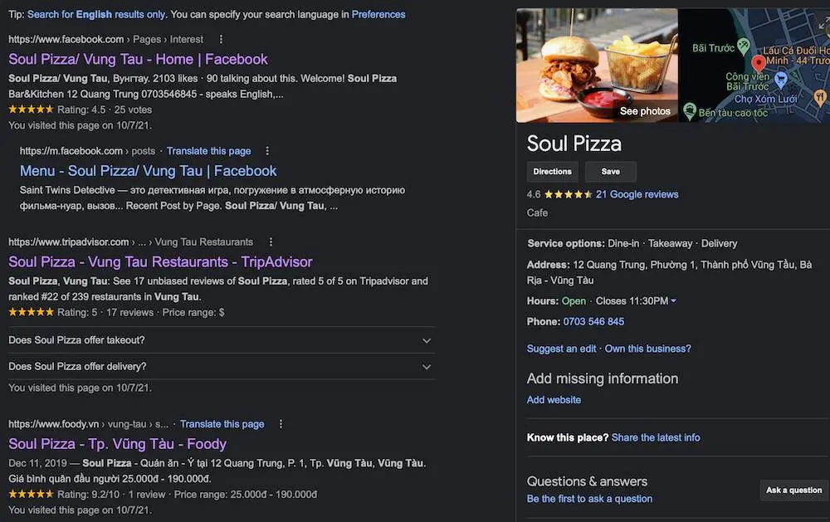Open 'Soul Pizza - Tp. Vũng Tàu - Foody' result
The width and height of the screenshot is (830, 522).
(118, 444)
